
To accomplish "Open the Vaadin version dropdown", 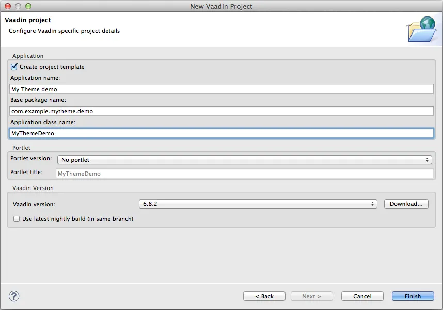I will 257,204.
